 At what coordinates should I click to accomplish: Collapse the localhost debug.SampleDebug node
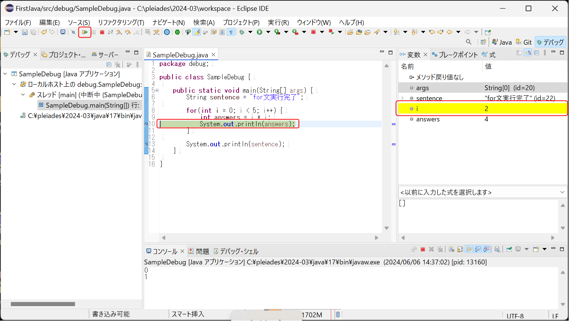tap(14, 84)
